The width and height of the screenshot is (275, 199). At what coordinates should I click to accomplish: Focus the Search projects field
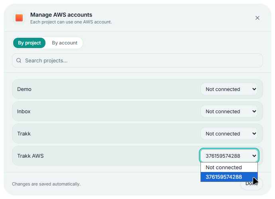click(137, 60)
